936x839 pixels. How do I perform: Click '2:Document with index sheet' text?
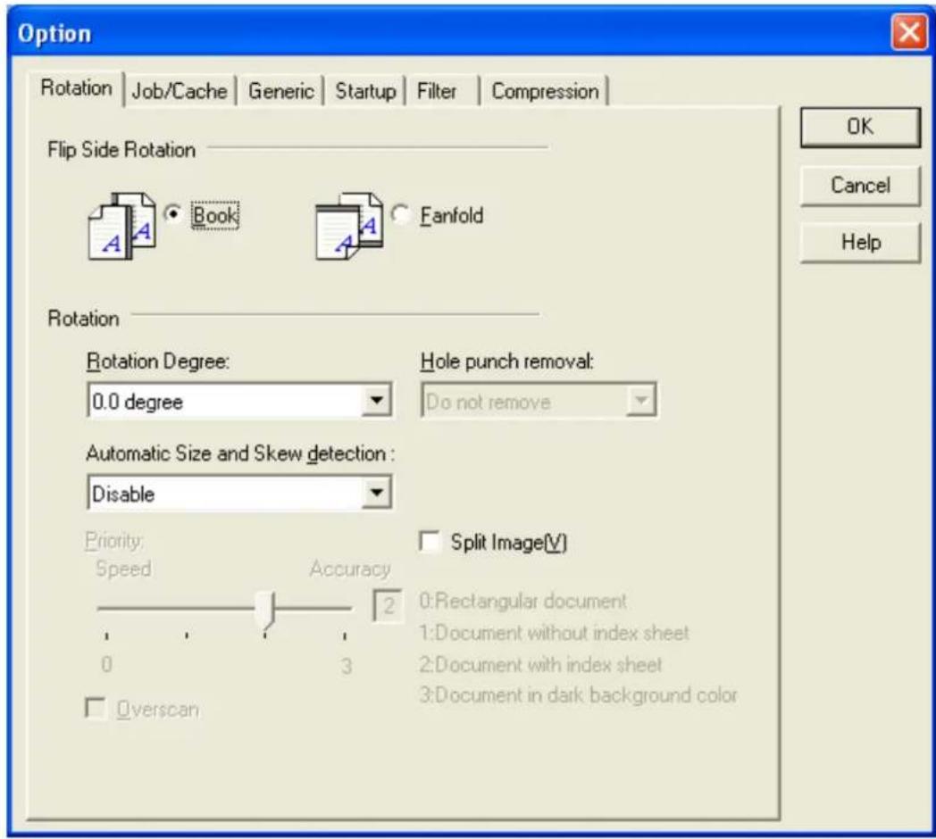(540, 664)
